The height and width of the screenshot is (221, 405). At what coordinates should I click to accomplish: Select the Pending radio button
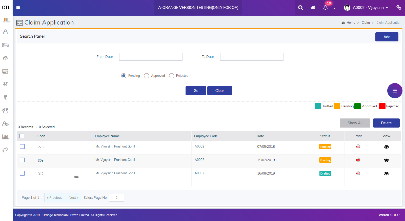click(124, 76)
